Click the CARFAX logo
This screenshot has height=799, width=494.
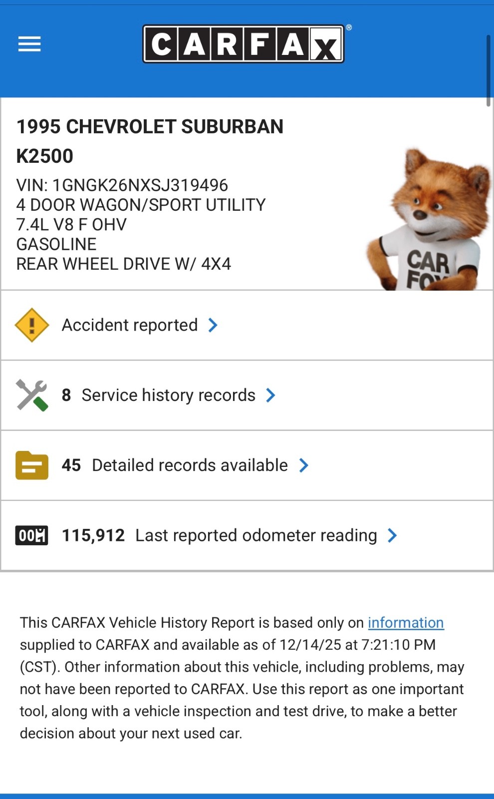[x=244, y=44]
